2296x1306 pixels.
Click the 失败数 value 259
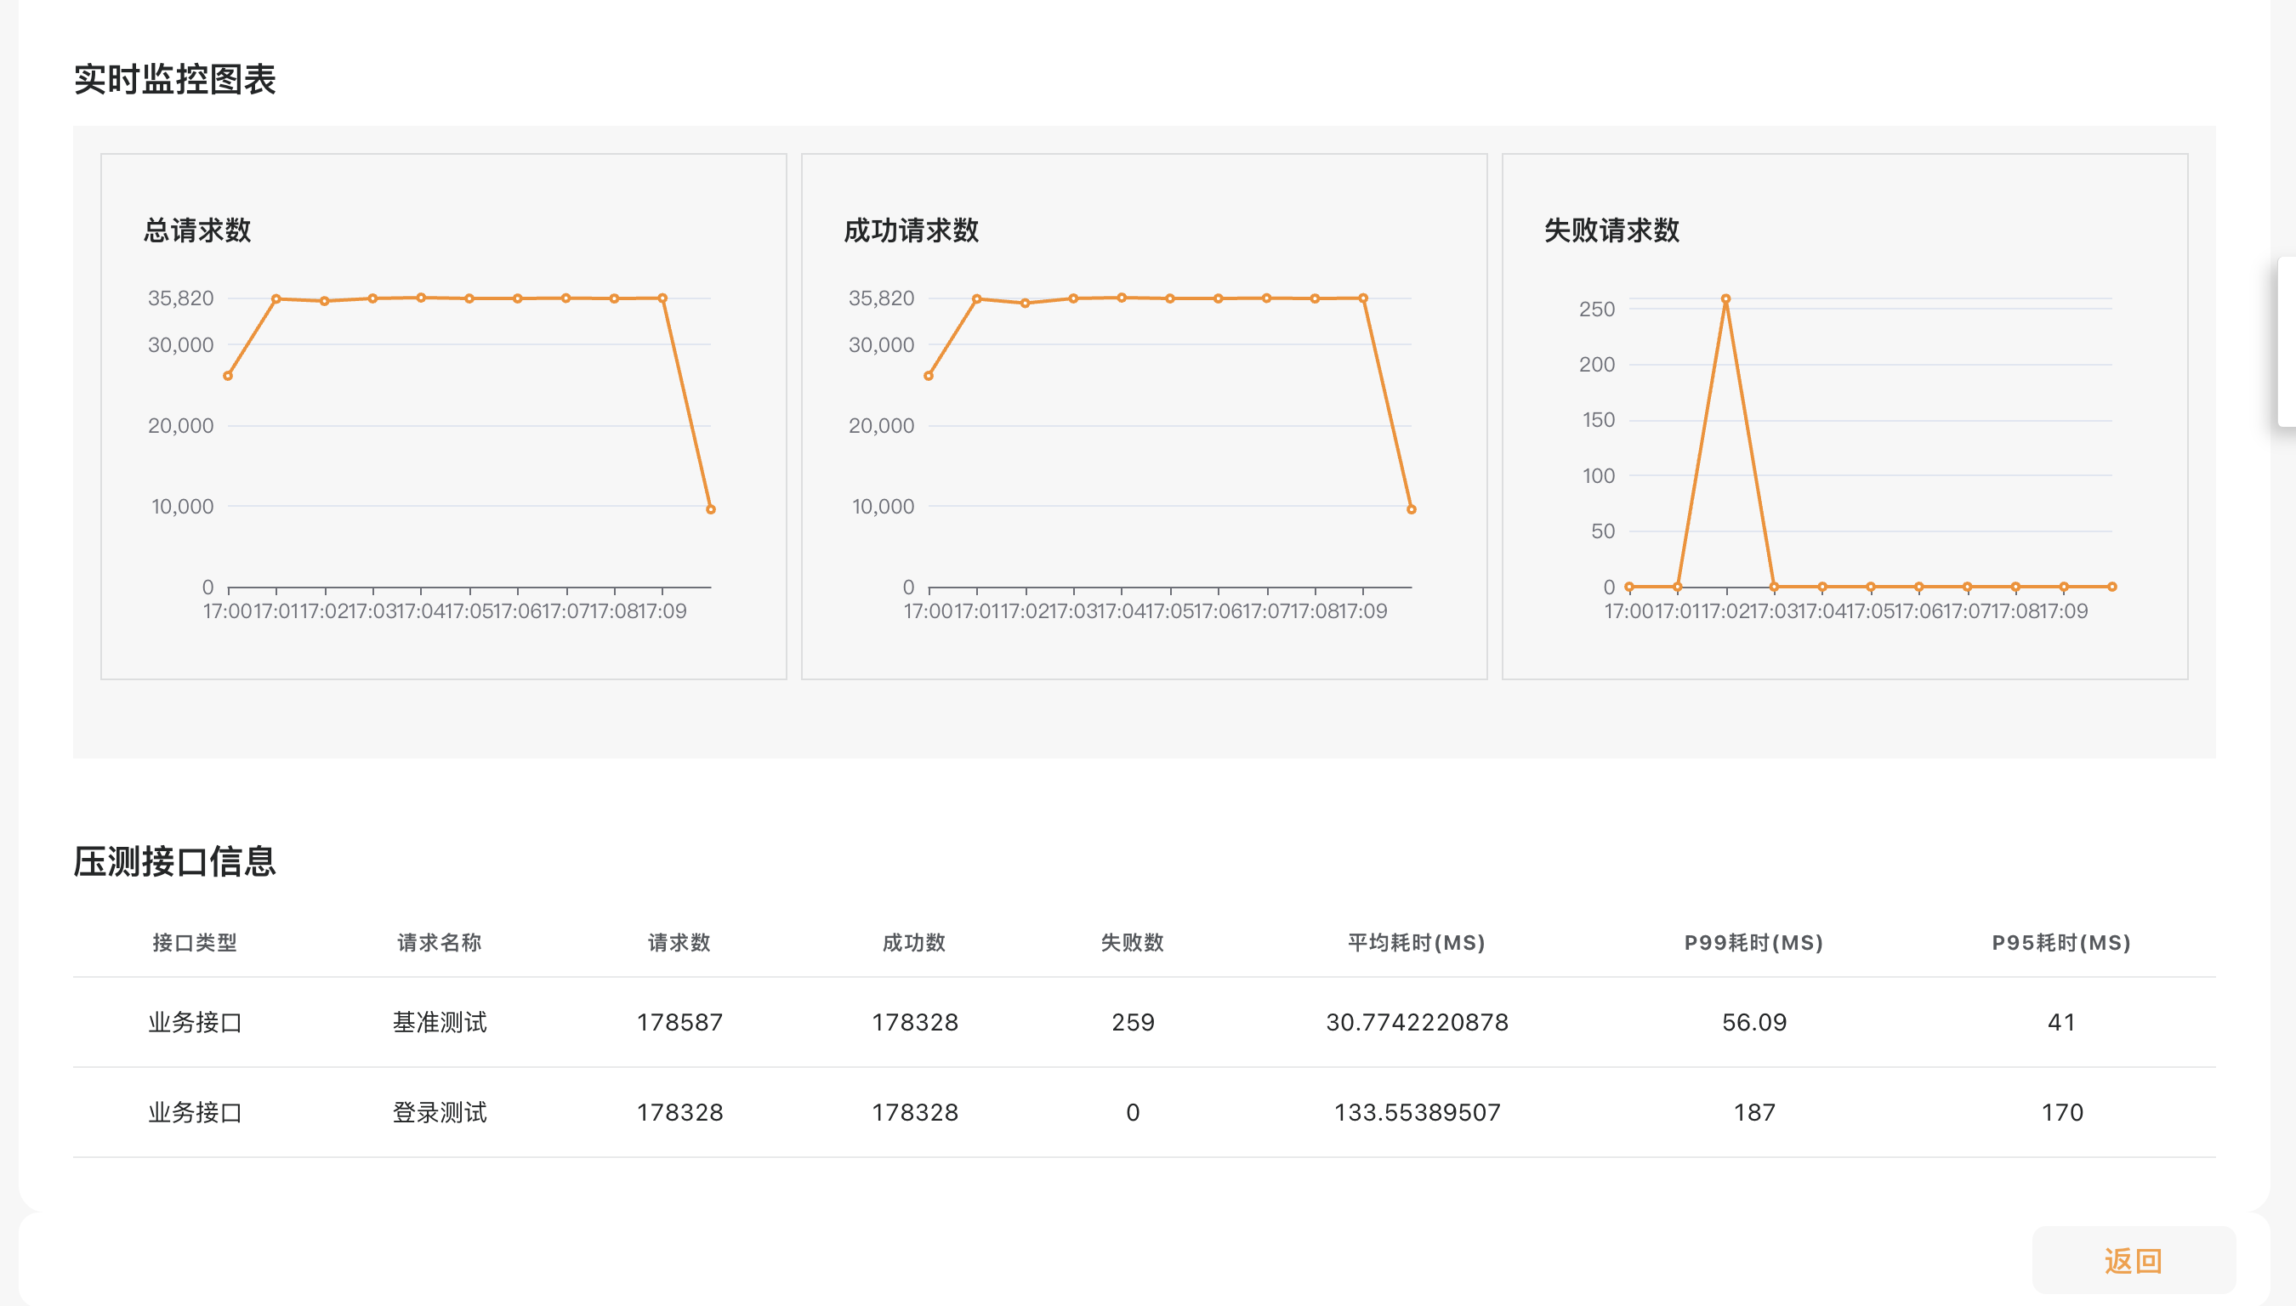[x=1133, y=1022]
